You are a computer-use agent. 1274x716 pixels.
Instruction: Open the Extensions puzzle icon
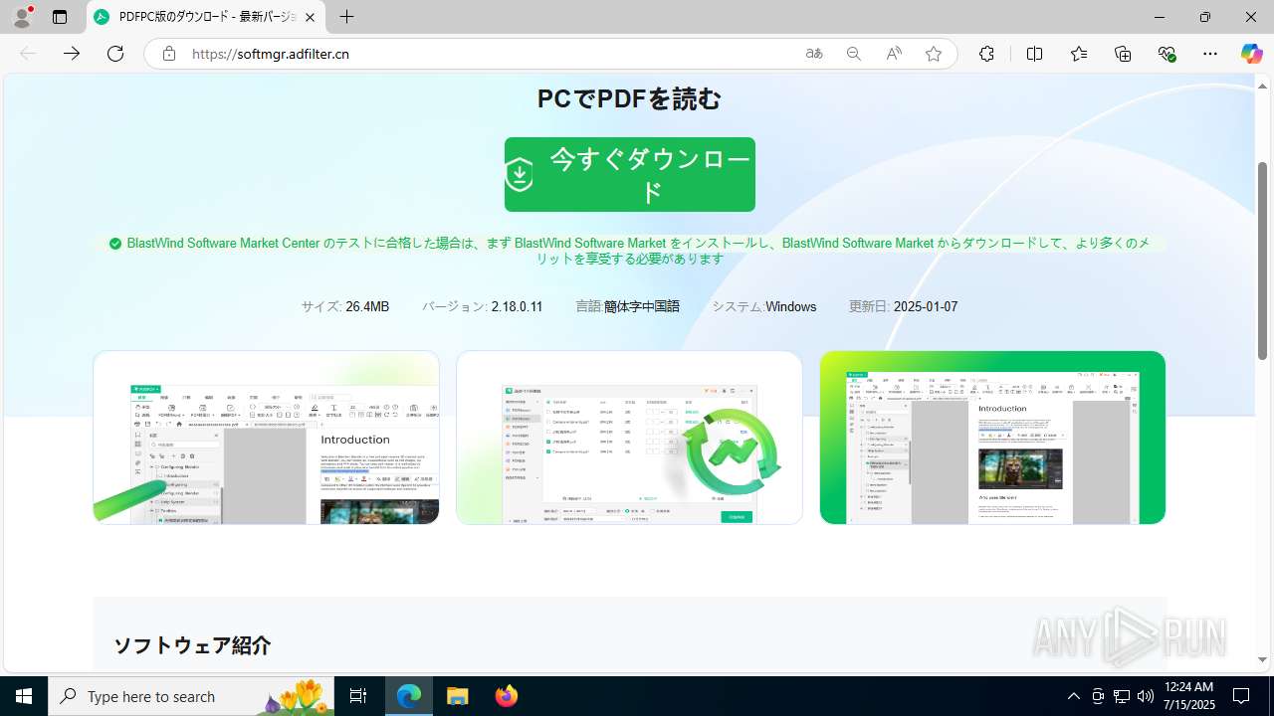[986, 54]
